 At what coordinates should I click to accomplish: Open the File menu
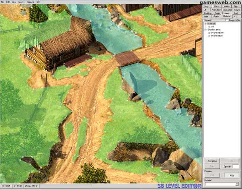[2, 2]
